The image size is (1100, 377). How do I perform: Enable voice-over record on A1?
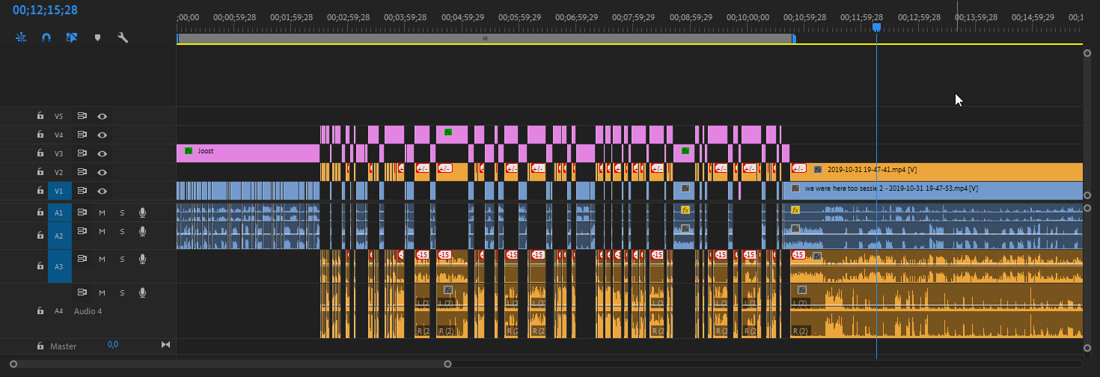click(142, 212)
